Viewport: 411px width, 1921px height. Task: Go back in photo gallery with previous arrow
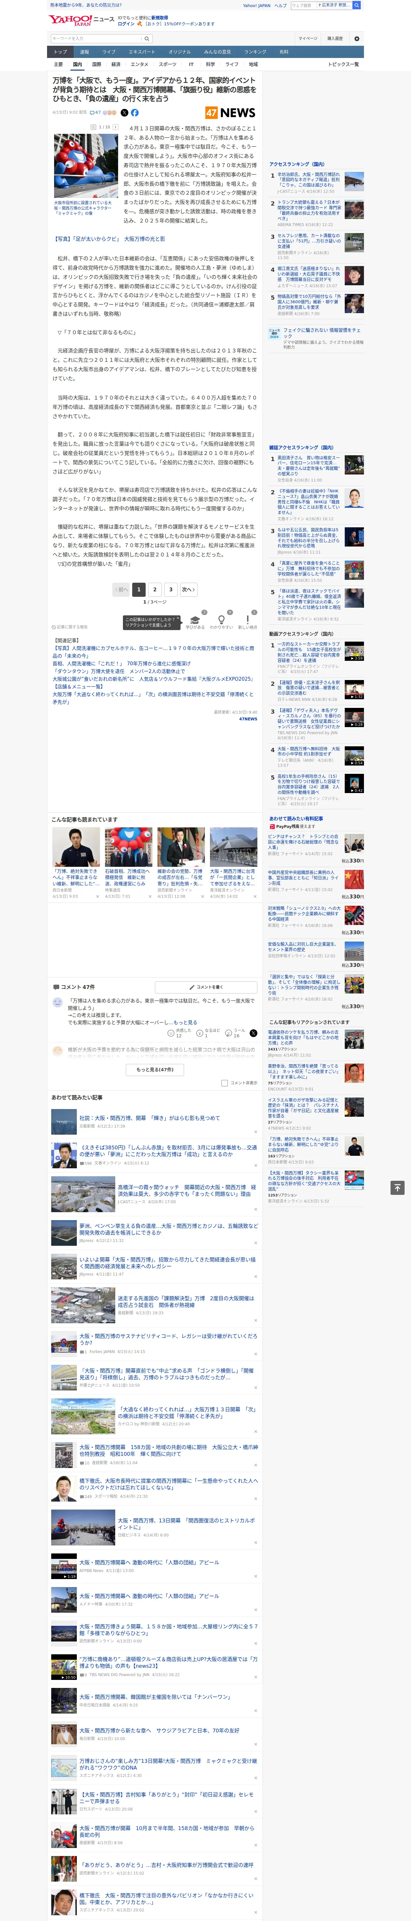point(93,127)
